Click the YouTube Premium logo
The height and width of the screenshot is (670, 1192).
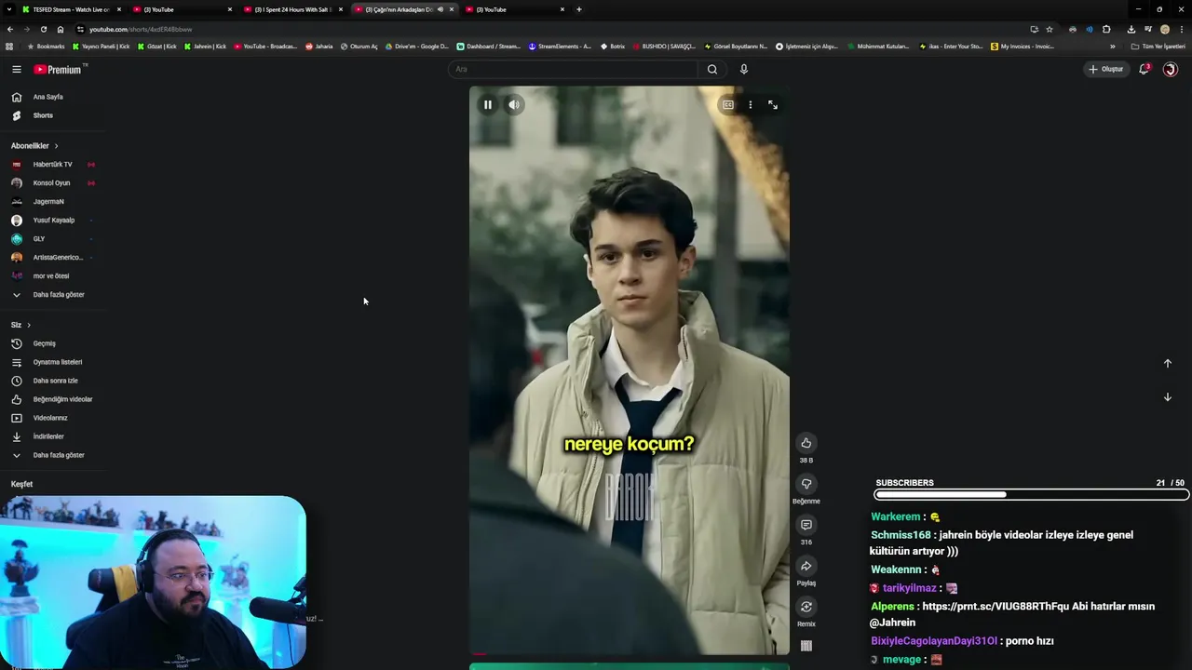tap(59, 69)
